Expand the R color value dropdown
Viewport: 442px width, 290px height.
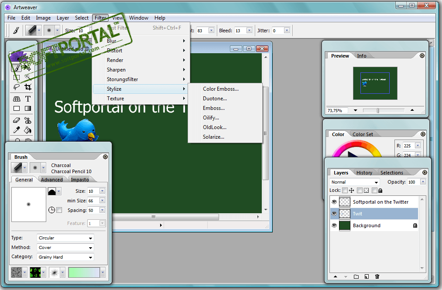[418, 146]
